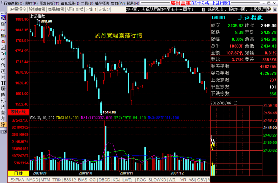Toggle the '加' button in left sidebar
The image size is (278, 183).
[x=3, y=119]
